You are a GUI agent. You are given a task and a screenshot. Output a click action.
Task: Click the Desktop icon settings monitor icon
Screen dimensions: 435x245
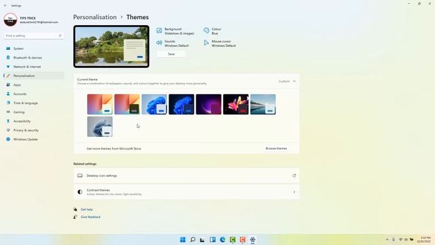(x=80, y=176)
